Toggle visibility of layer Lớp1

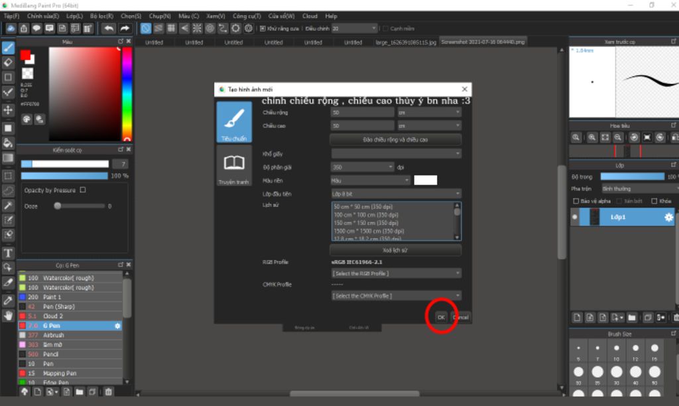point(575,217)
